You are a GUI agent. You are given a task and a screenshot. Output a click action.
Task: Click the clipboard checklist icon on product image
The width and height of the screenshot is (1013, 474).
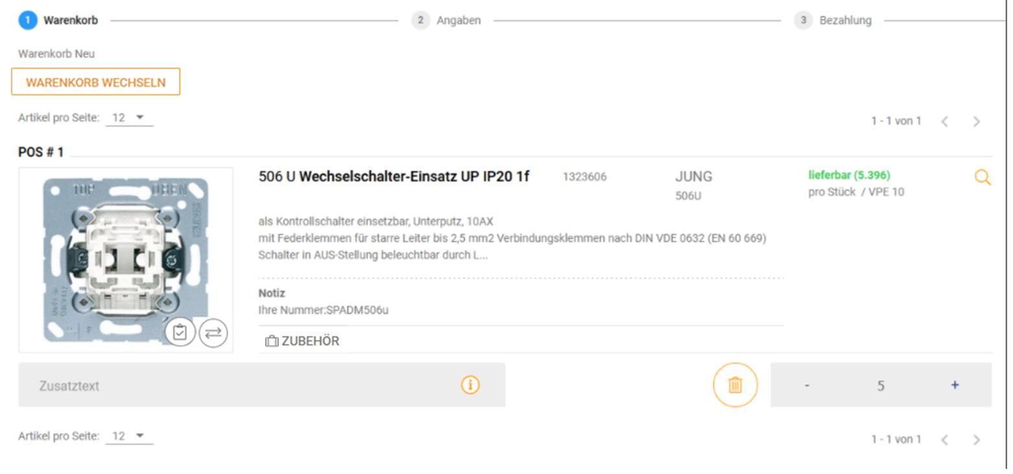tap(180, 333)
